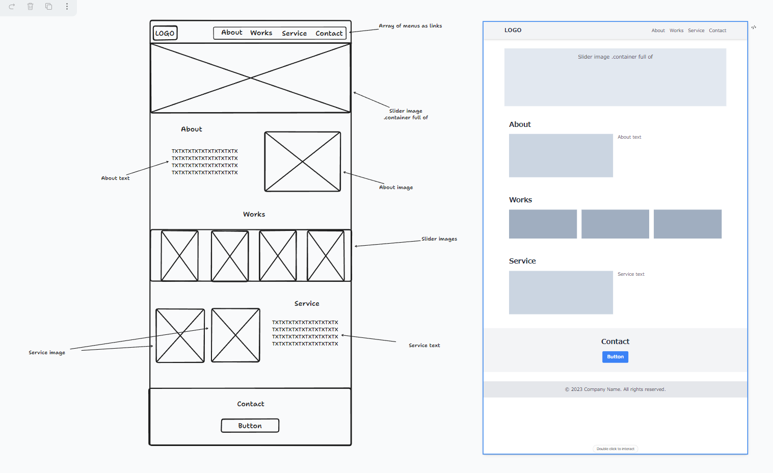Select the About image placeholder in the preview

click(x=561, y=155)
